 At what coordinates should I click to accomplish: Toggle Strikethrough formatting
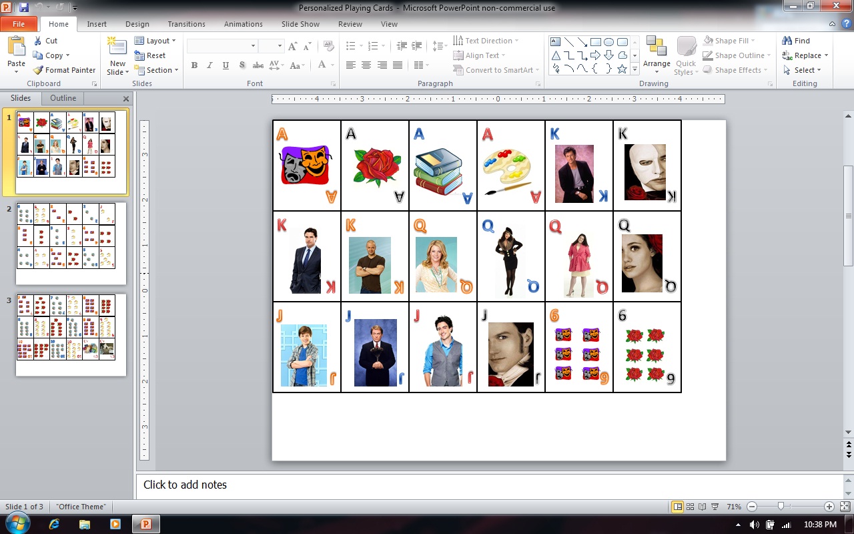click(x=258, y=65)
